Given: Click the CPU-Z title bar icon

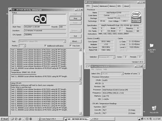Looking at the screenshot, I should 86,2.
